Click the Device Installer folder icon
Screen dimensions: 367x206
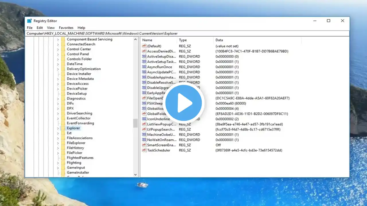point(63,74)
